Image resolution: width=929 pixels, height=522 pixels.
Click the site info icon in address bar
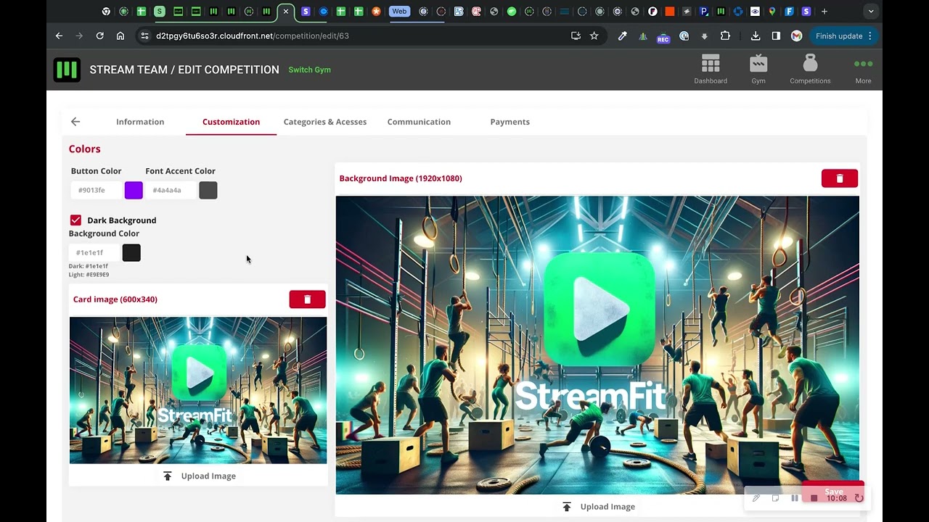click(x=144, y=36)
